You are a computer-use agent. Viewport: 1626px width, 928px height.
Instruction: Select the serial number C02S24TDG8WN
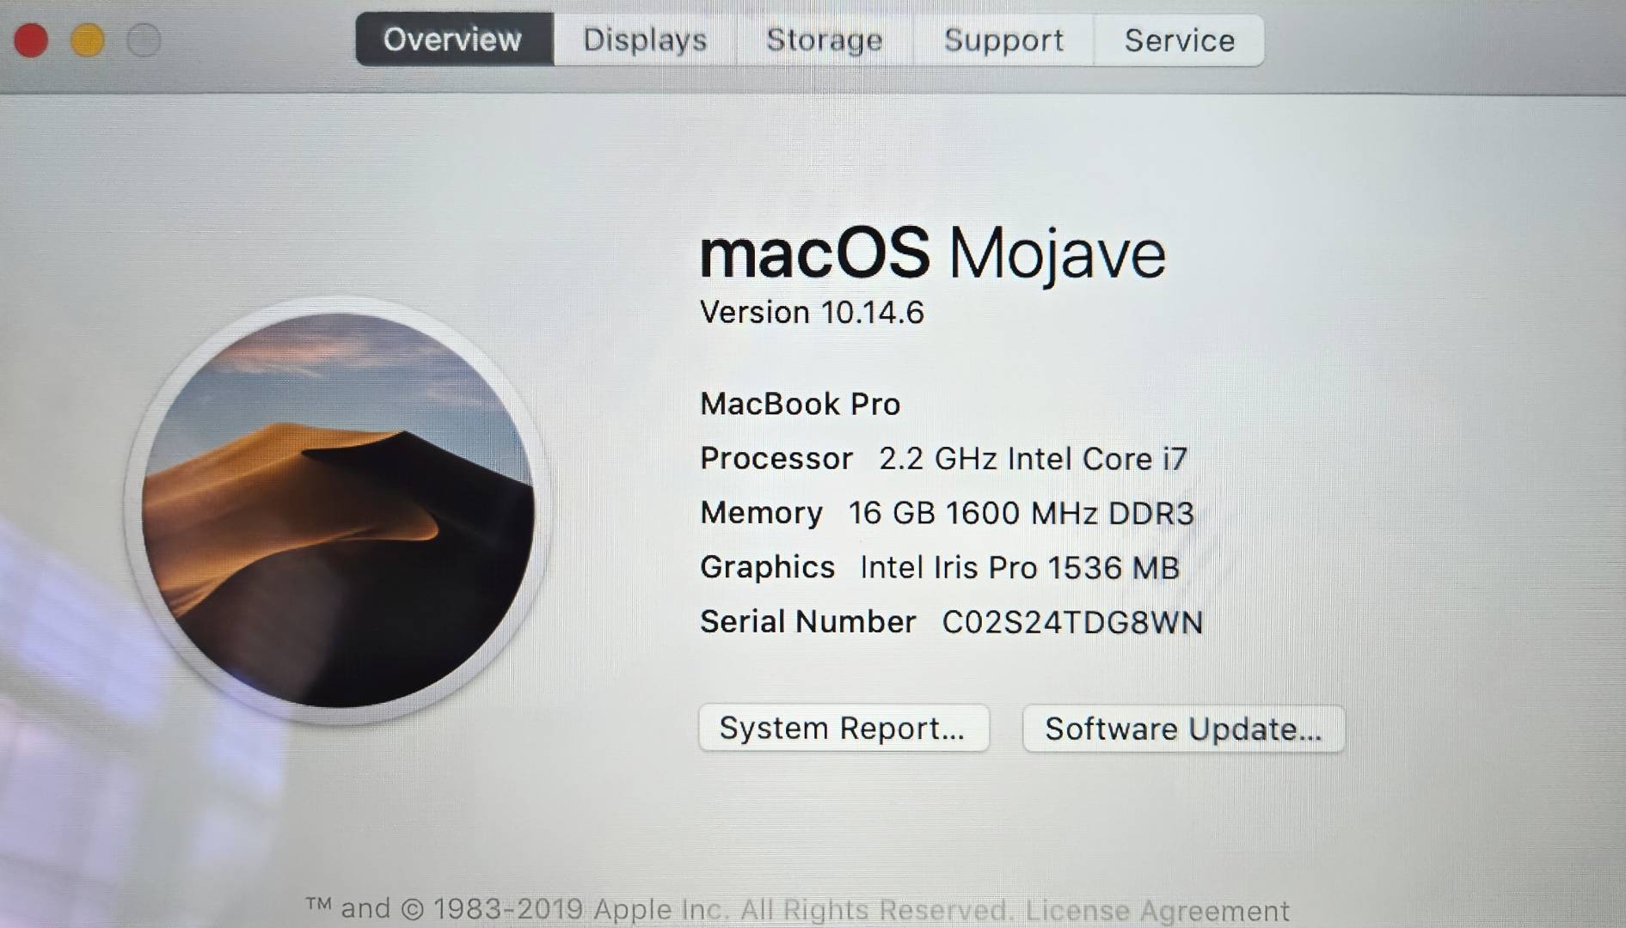1072,622
